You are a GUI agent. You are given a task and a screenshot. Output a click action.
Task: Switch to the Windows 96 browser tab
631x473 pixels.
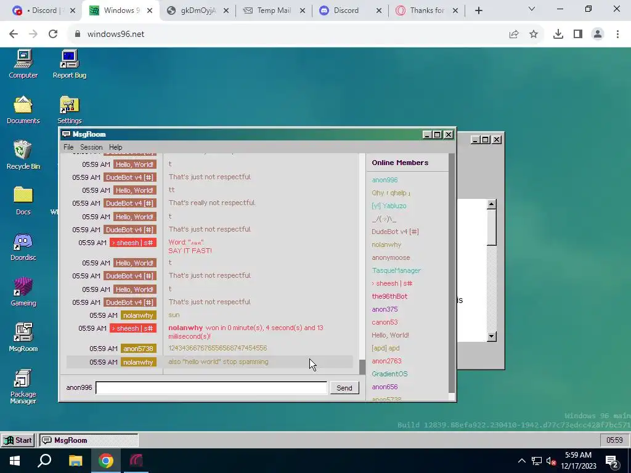pos(121,10)
